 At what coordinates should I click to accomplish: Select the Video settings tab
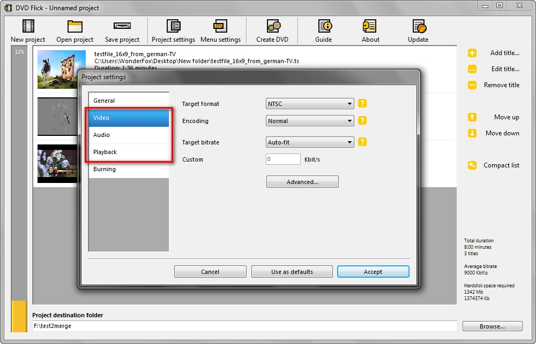tap(129, 118)
